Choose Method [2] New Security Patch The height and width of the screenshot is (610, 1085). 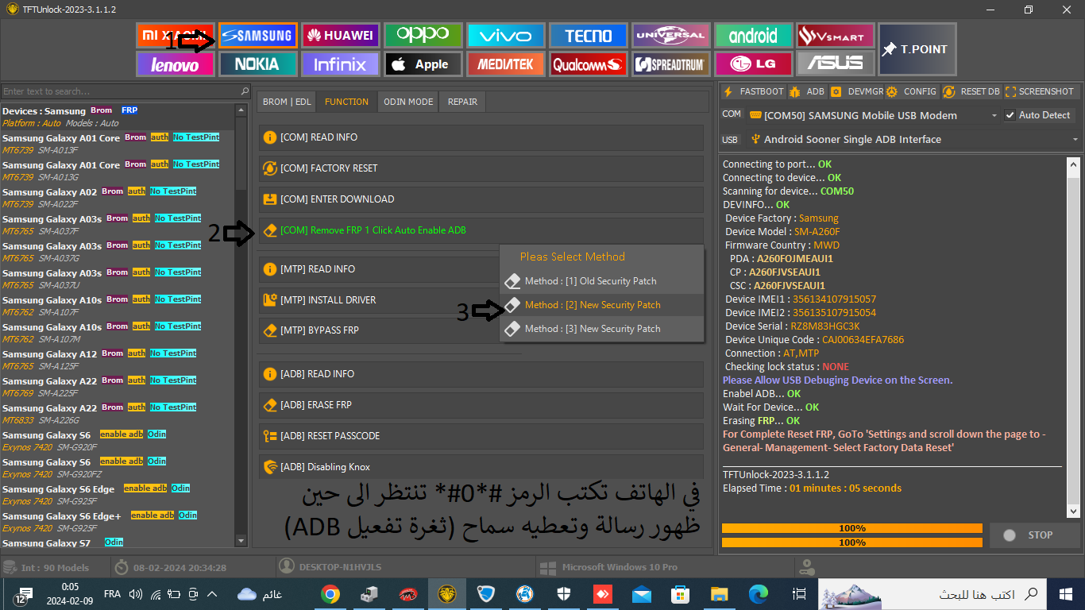601,305
